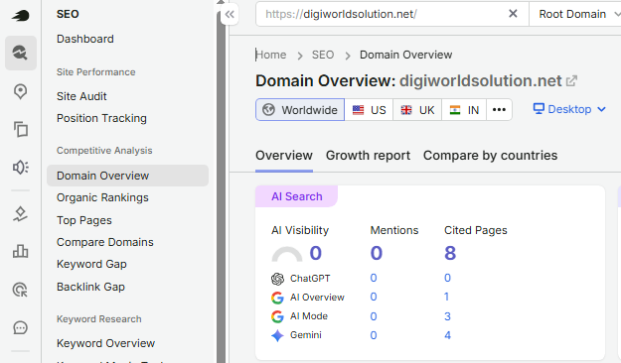Open Position Tracking
This screenshot has height=363, width=621.
[x=101, y=118]
